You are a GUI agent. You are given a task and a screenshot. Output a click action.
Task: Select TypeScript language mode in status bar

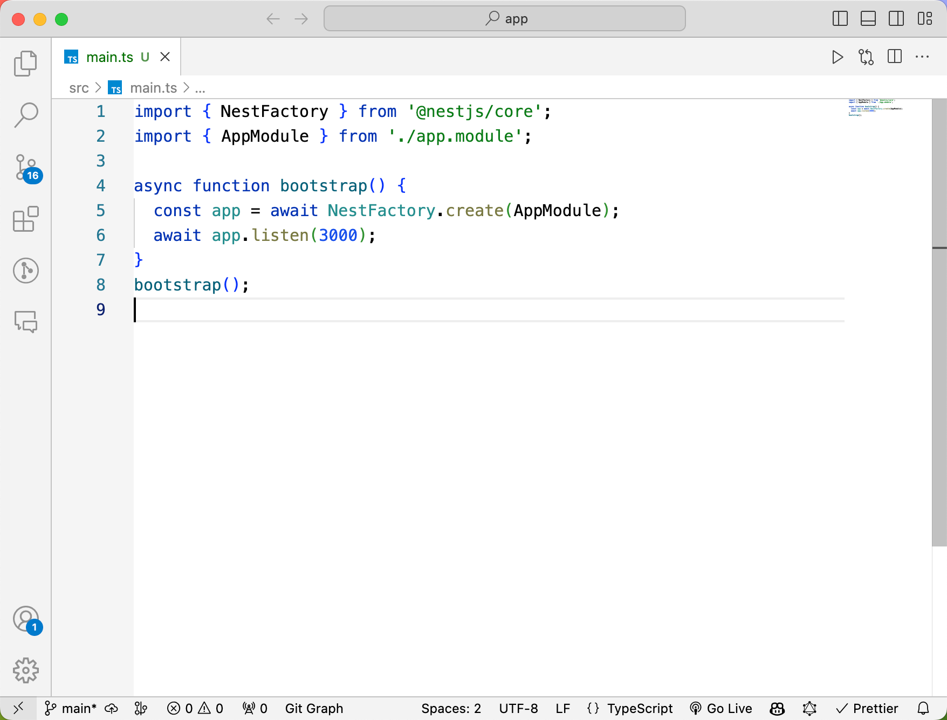640,708
